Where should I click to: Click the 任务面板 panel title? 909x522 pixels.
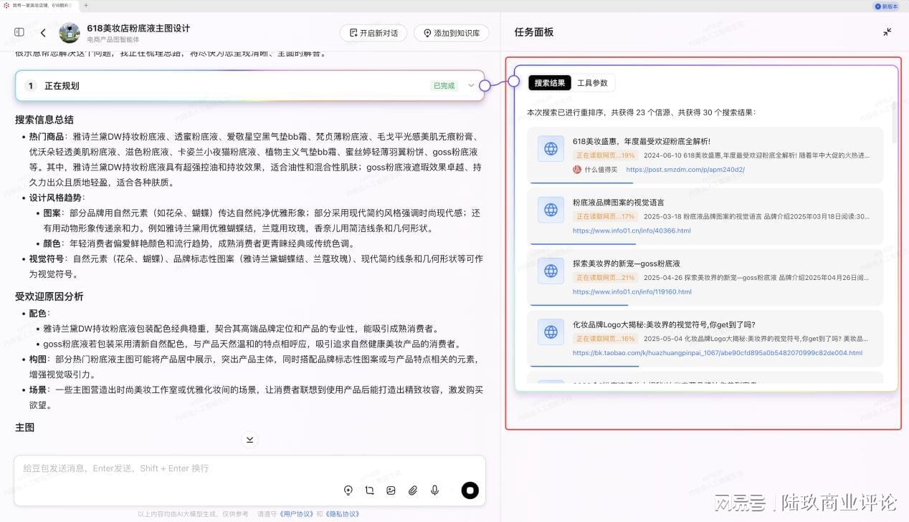pyautogui.click(x=534, y=32)
